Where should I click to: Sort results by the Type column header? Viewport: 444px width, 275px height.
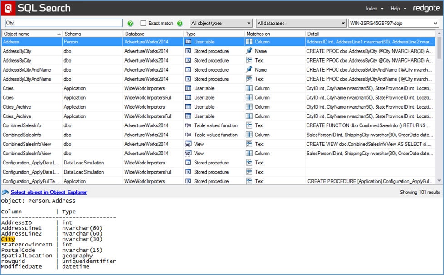(x=214, y=34)
